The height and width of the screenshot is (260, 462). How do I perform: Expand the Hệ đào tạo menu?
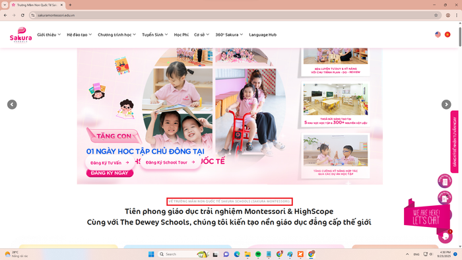[79, 35]
